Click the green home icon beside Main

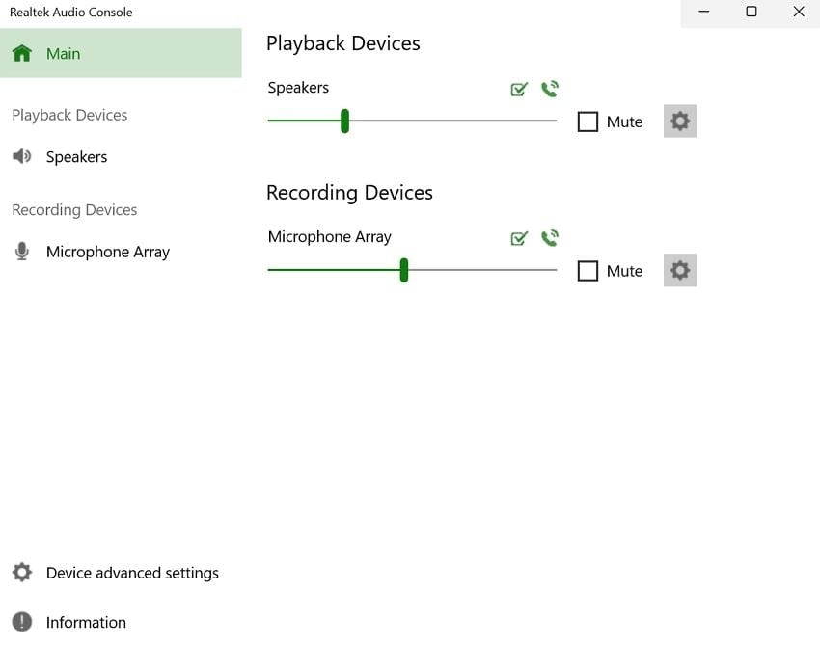click(x=22, y=53)
